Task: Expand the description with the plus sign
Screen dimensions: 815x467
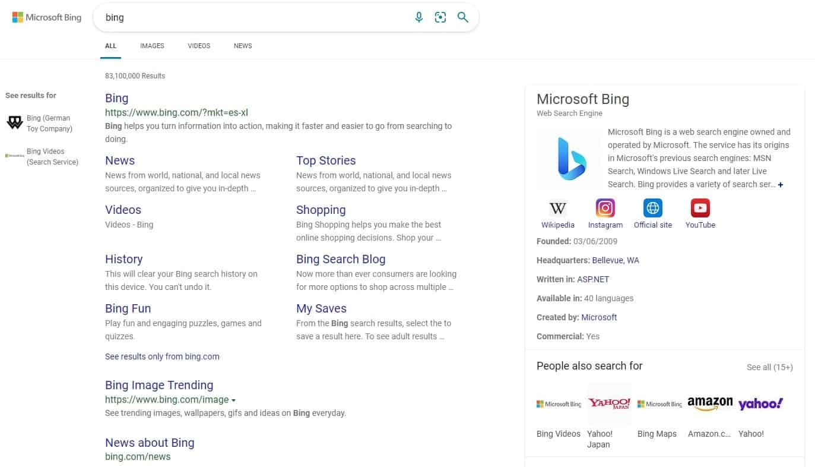Action: pyautogui.click(x=781, y=185)
